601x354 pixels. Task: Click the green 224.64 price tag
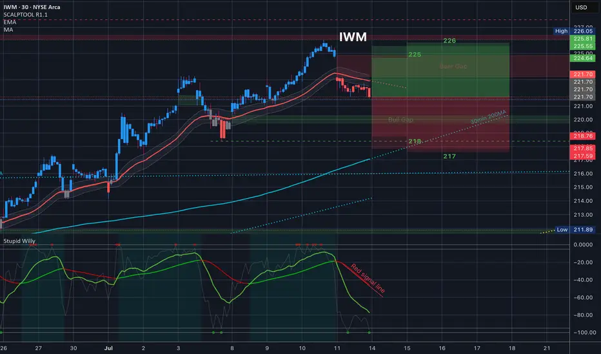pos(583,58)
